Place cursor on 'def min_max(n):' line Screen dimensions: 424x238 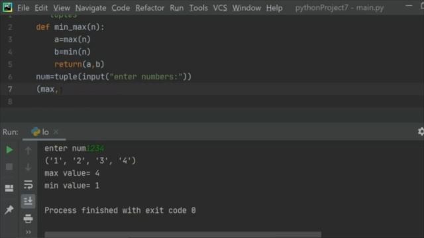(70, 27)
